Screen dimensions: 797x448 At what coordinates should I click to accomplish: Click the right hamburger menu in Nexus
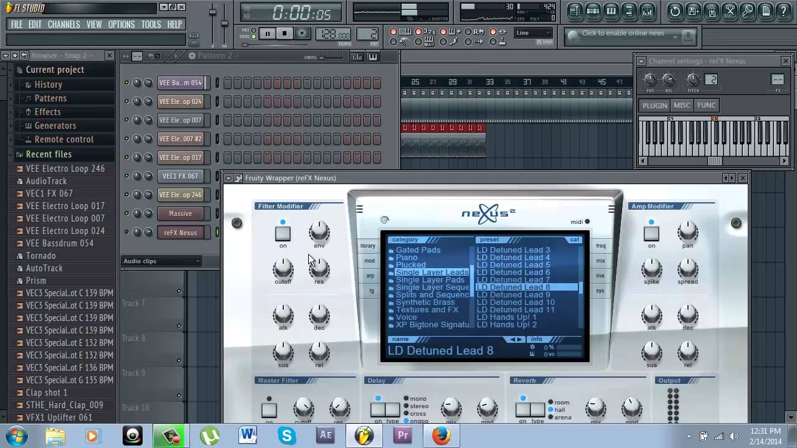[611, 209]
